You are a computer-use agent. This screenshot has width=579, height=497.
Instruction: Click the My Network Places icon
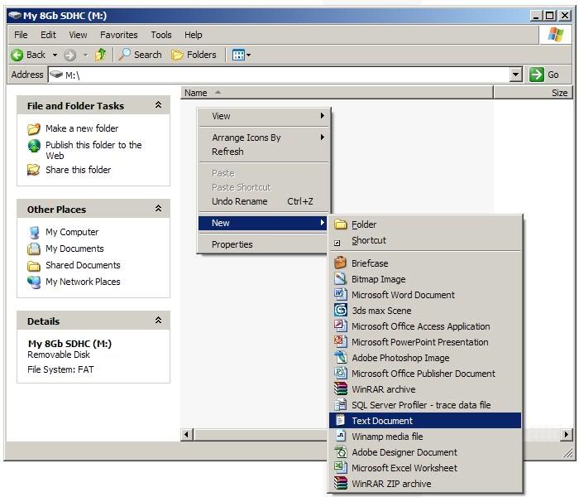[34, 282]
